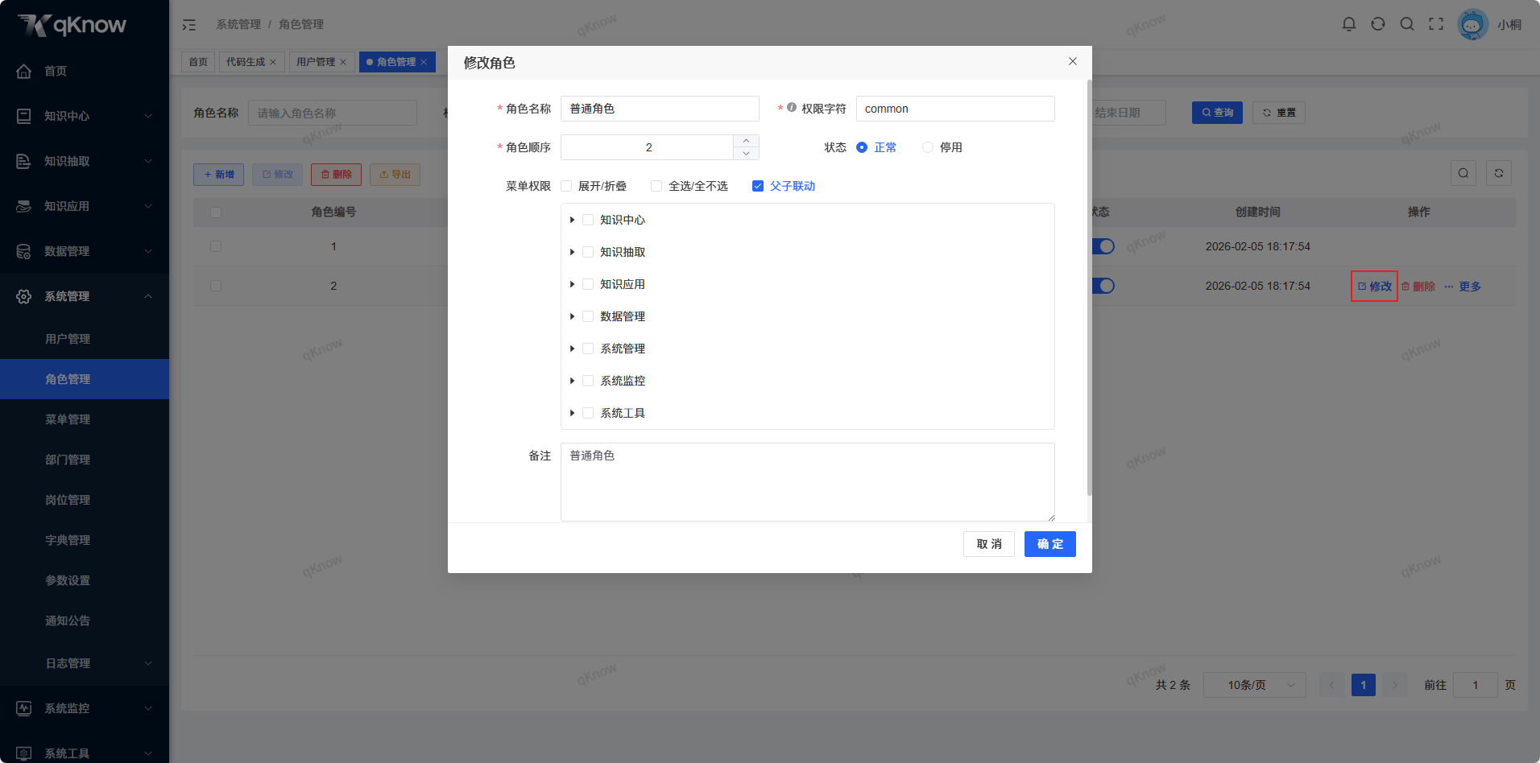The width and height of the screenshot is (1540, 763).
Task: Open the top bar search icon
Action: (1407, 24)
